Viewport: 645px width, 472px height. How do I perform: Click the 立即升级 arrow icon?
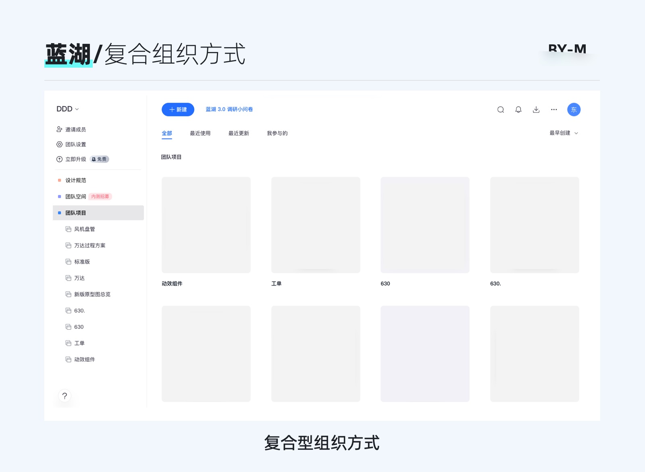pos(59,159)
